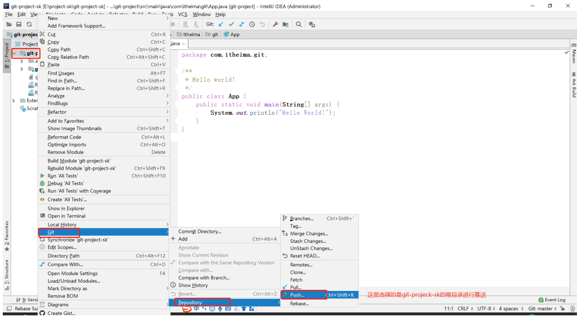Close the .java editor tab
This screenshot has width=577, height=316.
pyautogui.click(x=184, y=44)
